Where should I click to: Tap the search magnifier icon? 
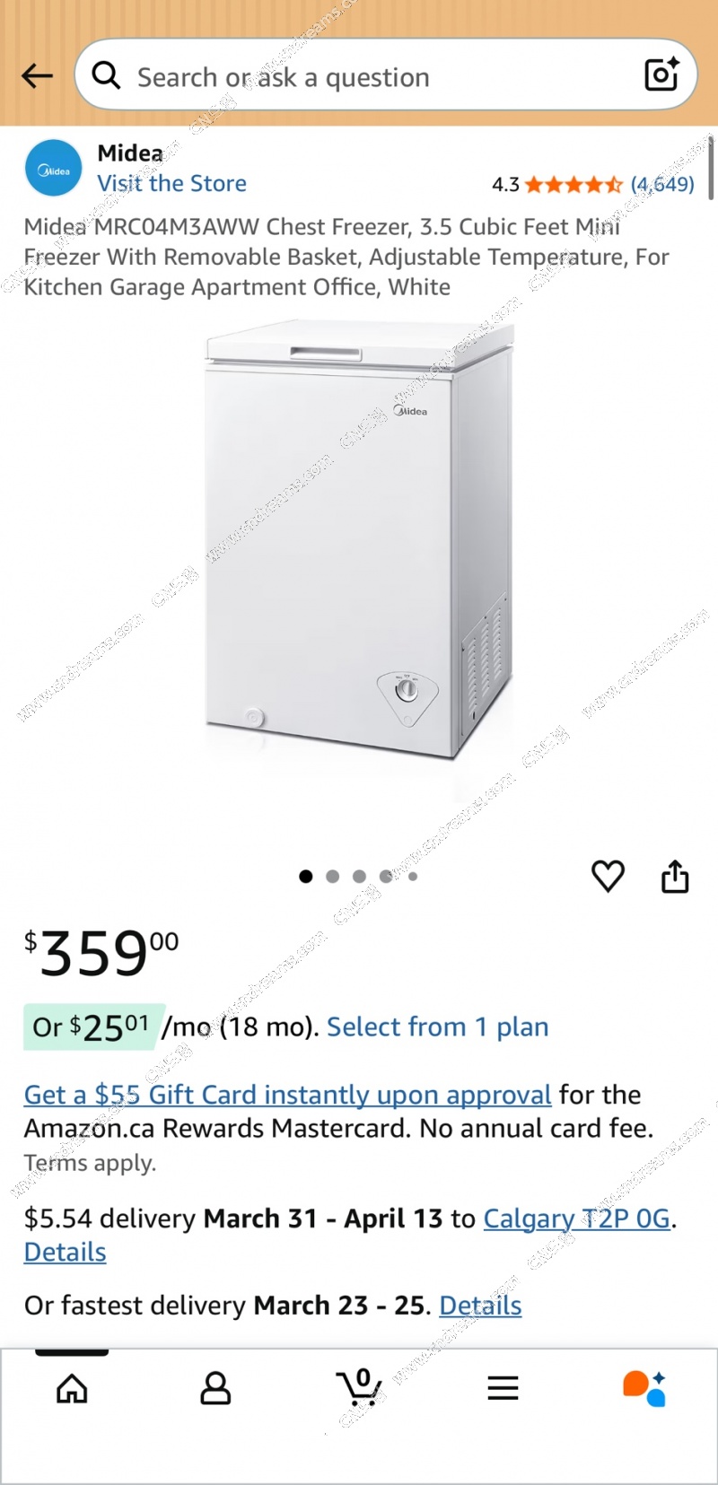coord(106,75)
